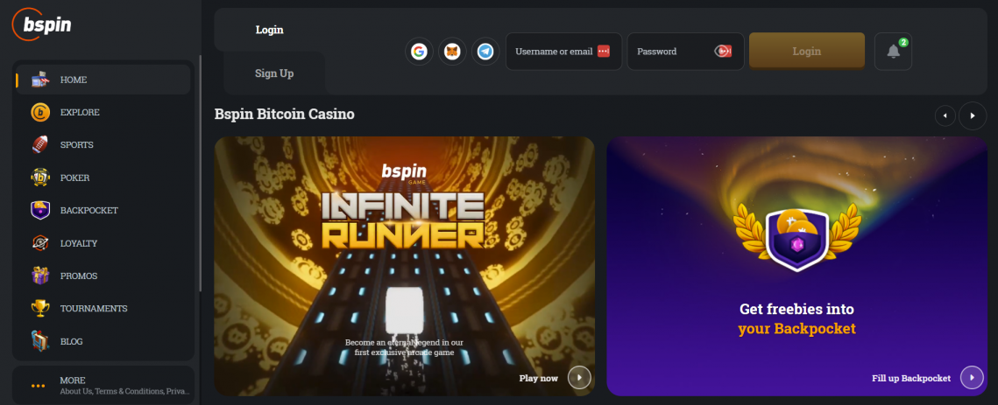Click the Backpocket shield icon
Image resolution: width=998 pixels, height=405 pixels.
[x=40, y=211]
